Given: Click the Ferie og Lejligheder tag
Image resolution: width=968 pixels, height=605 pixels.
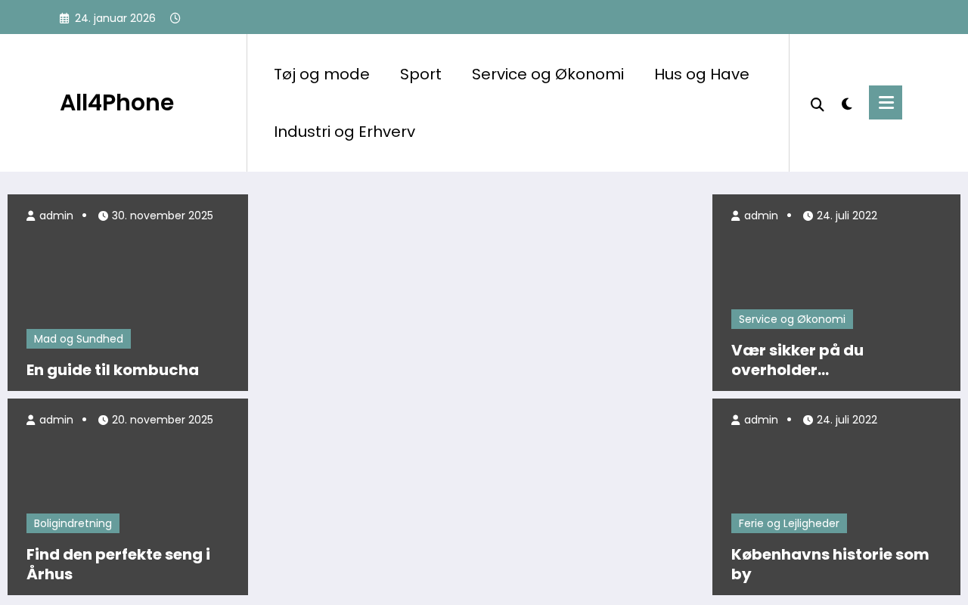Looking at the screenshot, I should coord(789,523).
